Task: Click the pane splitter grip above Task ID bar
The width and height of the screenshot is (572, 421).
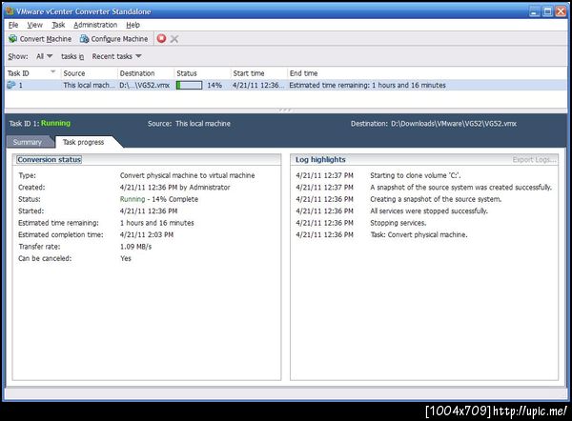Action: (x=285, y=110)
